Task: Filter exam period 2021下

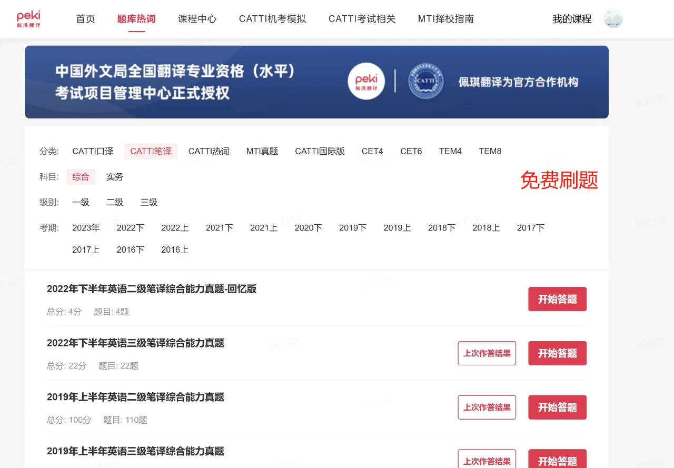Action: [219, 228]
